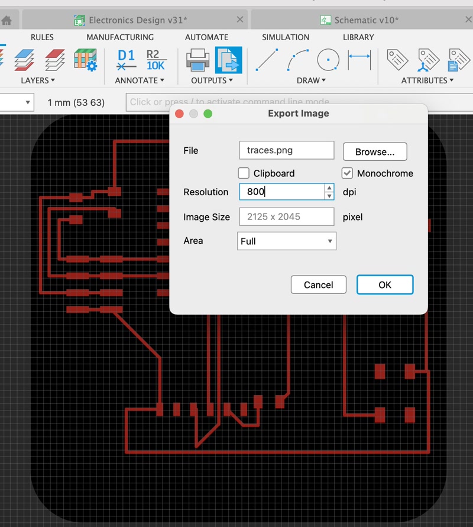This screenshot has height=527, width=473.
Task: Decrease resolution with the down stepper arrow
Action: pos(329,196)
